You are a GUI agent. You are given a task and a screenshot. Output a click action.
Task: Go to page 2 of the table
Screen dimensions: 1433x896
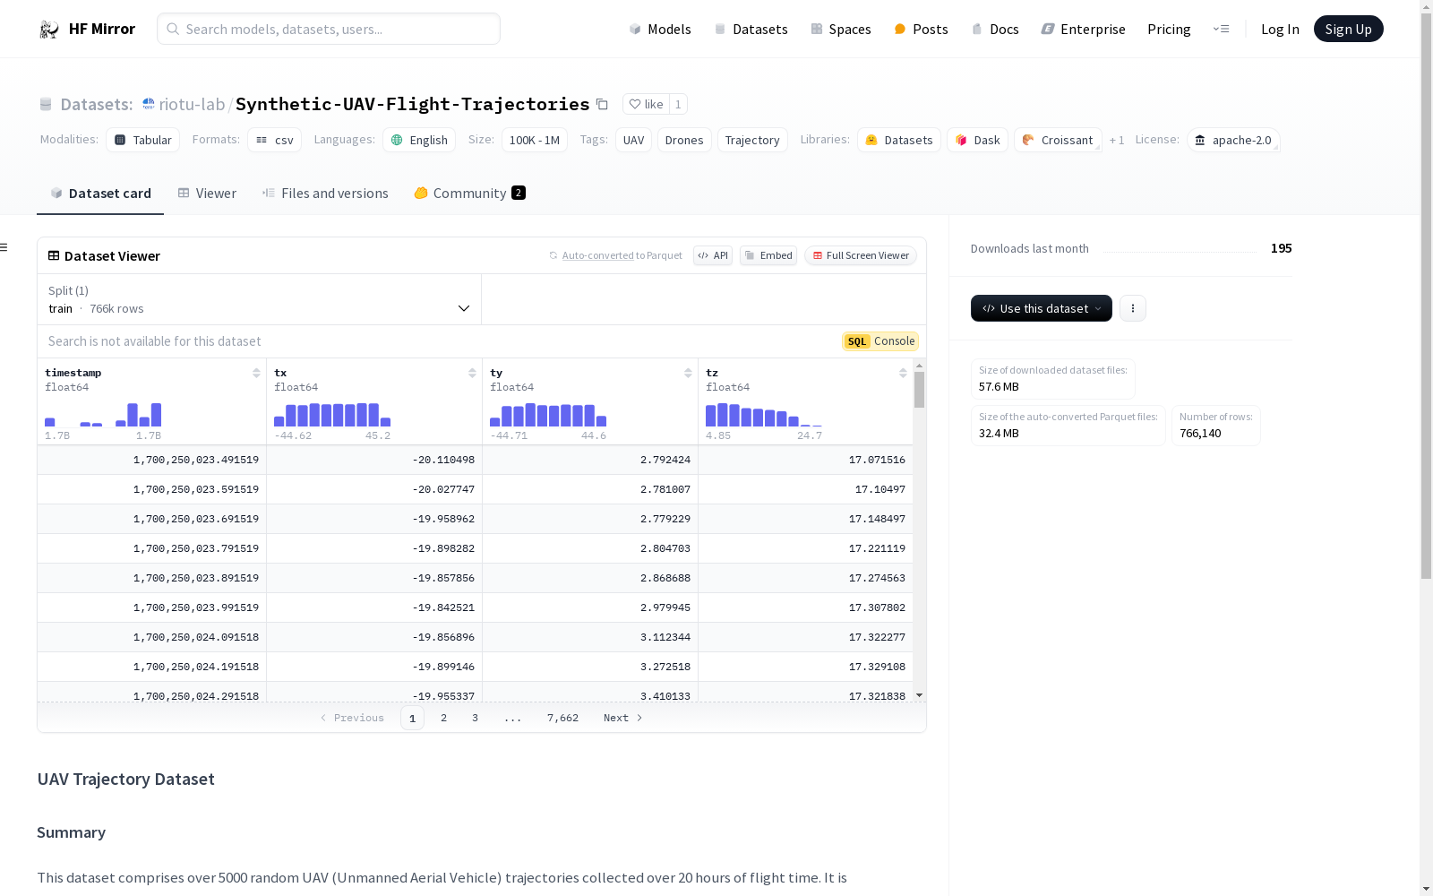[x=443, y=718]
